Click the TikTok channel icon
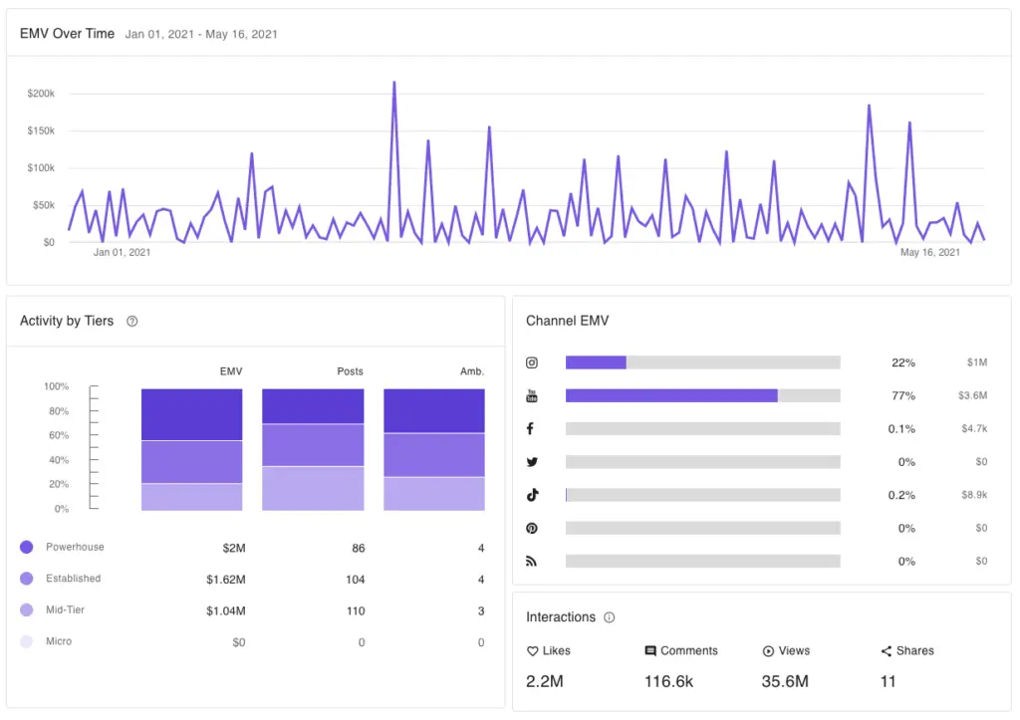This screenshot has height=720, width=1020. [532, 495]
